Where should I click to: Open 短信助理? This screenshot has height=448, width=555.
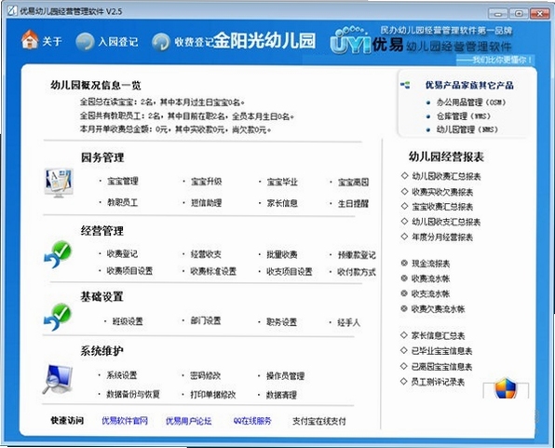pyautogui.click(x=207, y=203)
